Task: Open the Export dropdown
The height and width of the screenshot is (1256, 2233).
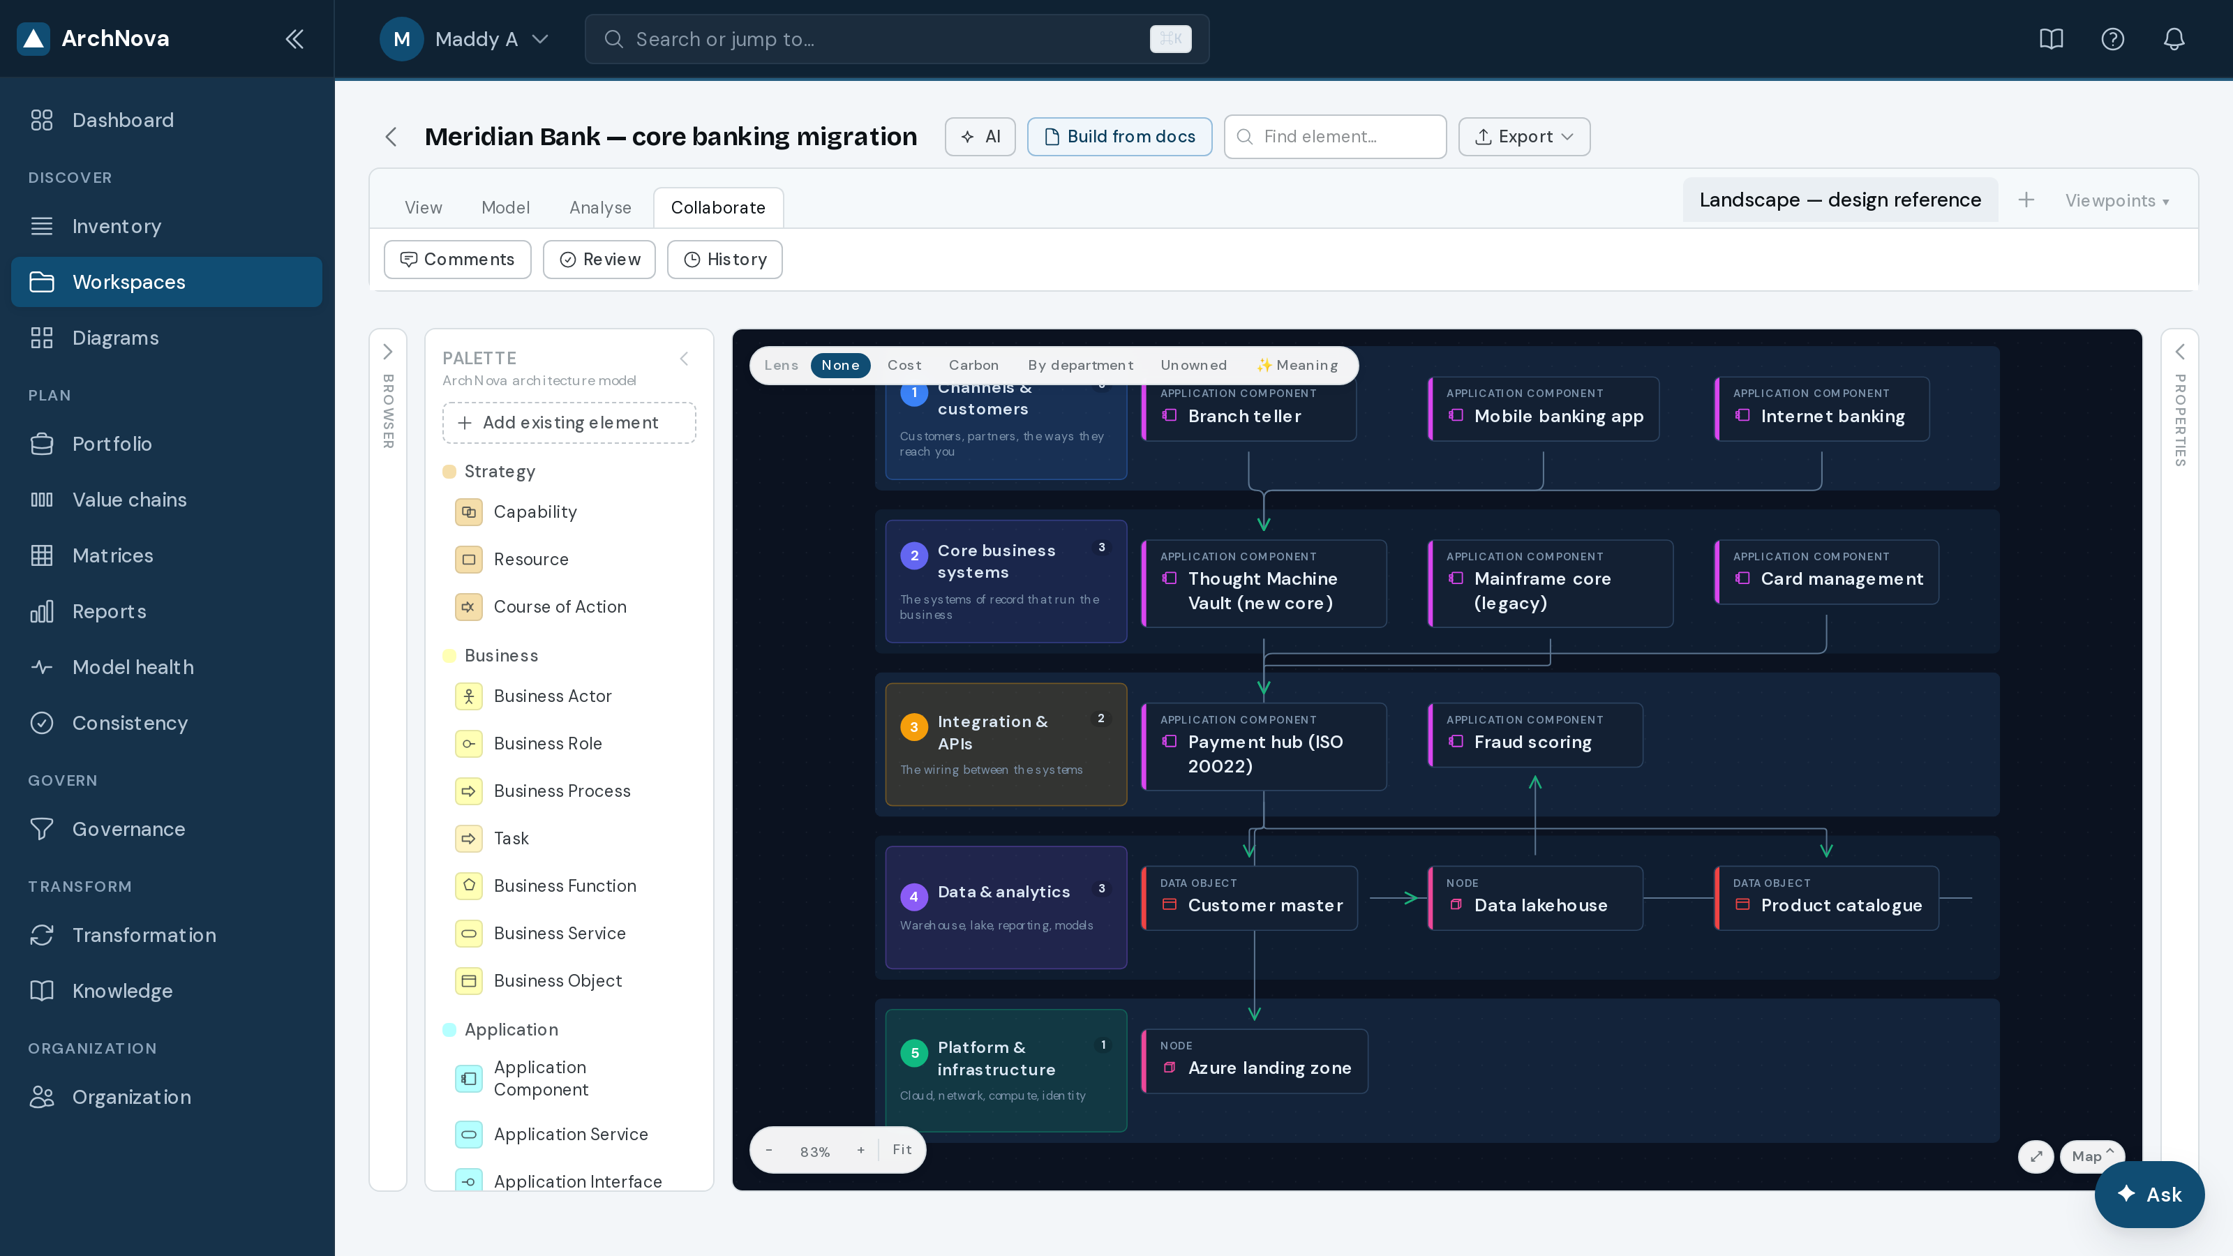Action: point(1524,137)
